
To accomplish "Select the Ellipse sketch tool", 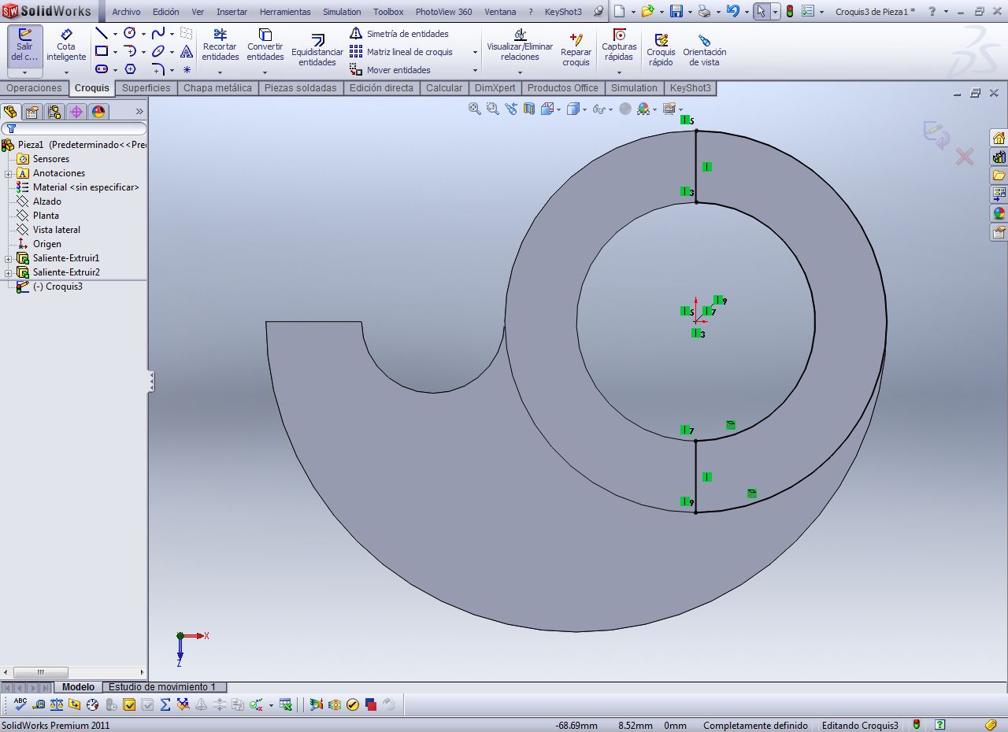I will (158, 51).
